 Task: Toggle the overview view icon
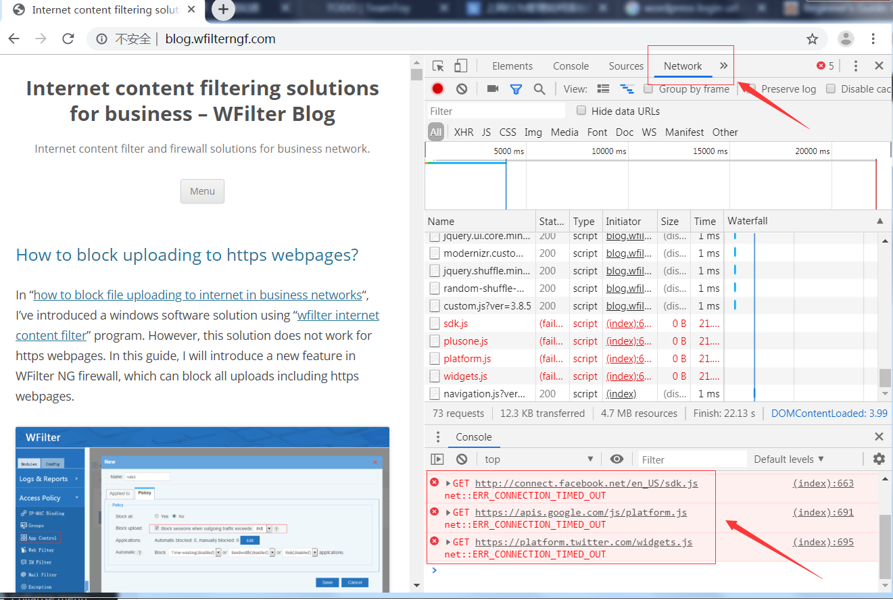coord(627,89)
